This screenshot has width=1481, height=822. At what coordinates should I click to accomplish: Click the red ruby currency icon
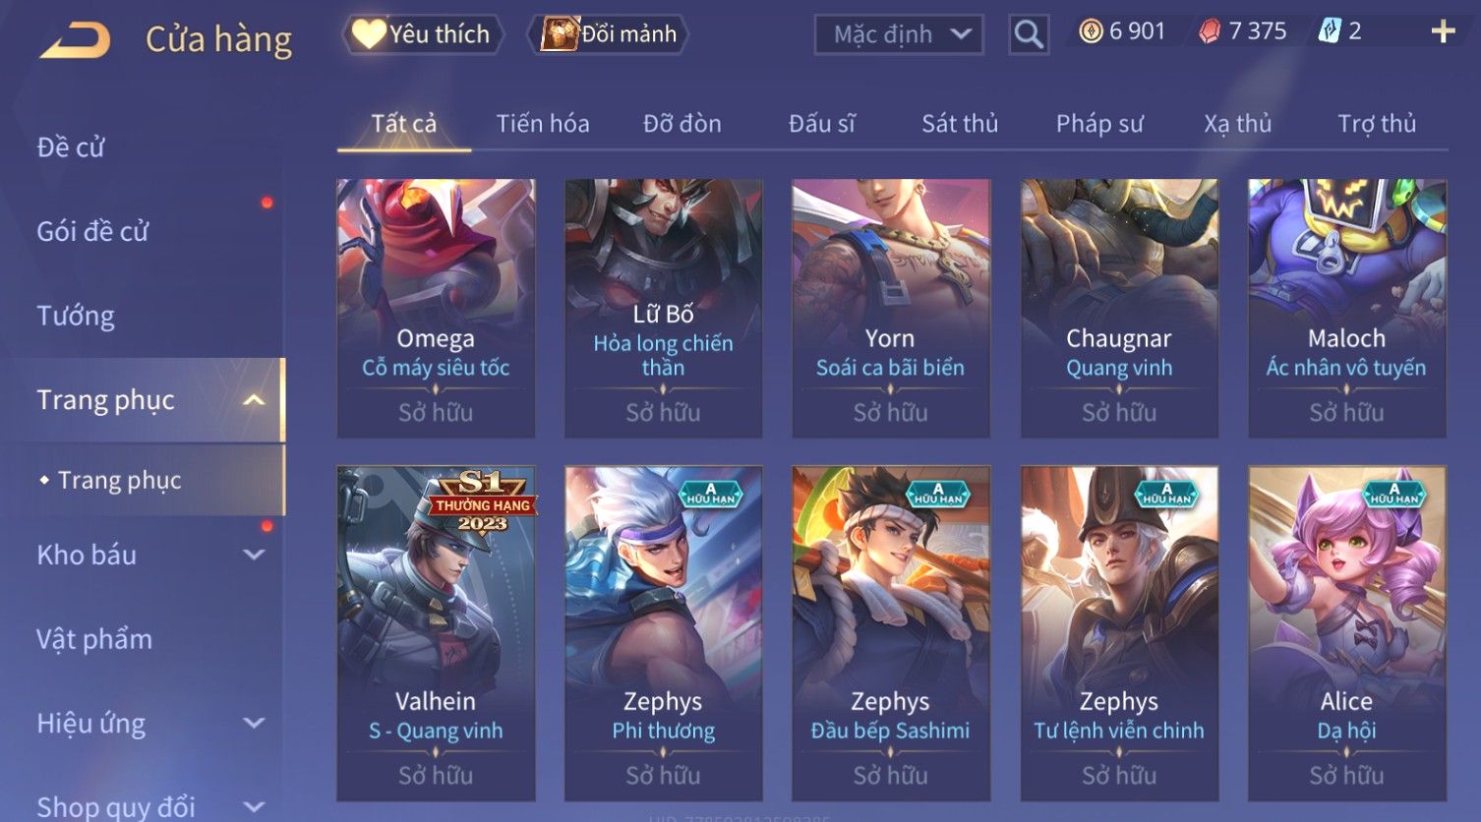click(x=1210, y=31)
